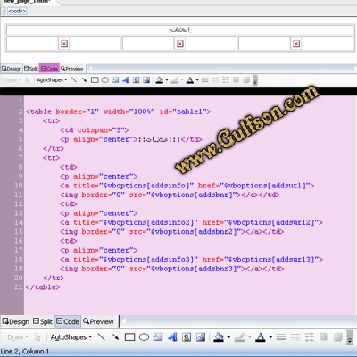Click the Line Color brush in the lower toolbar
This screenshot has height=357, width=357.
coord(239,337)
